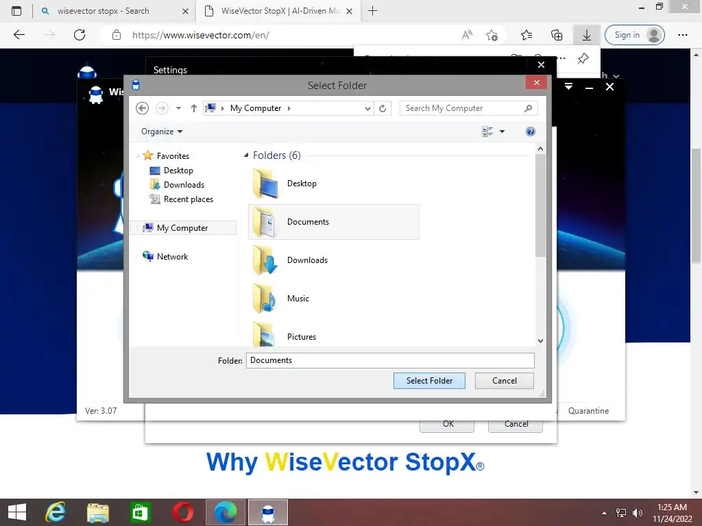Switch to WiseVector StopX AI-Driven tab
The width and height of the screenshot is (702, 526).
pos(280,11)
